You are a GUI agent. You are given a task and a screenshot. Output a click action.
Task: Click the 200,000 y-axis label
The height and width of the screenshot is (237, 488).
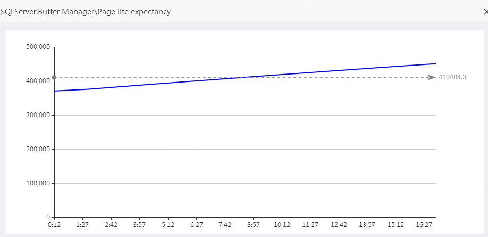38,149
